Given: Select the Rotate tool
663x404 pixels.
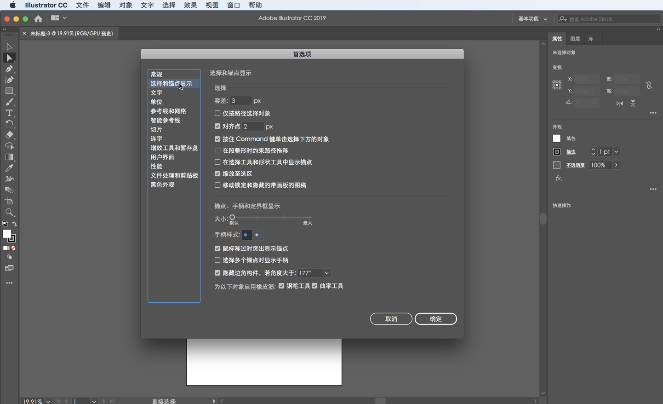Looking at the screenshot, I should 9,124.
